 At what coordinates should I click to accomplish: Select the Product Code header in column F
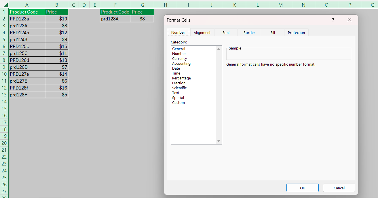(115, 12)
